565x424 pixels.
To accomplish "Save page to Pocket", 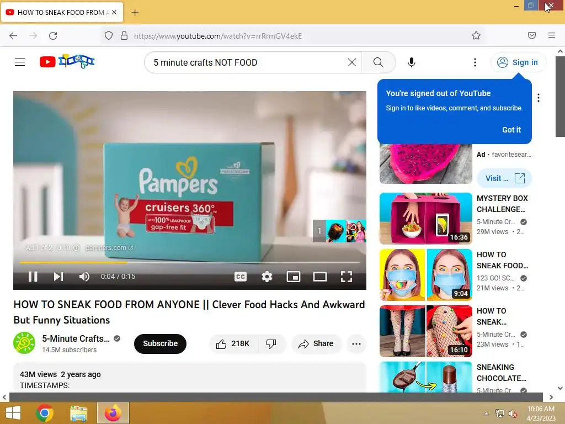I will point(532,35).
